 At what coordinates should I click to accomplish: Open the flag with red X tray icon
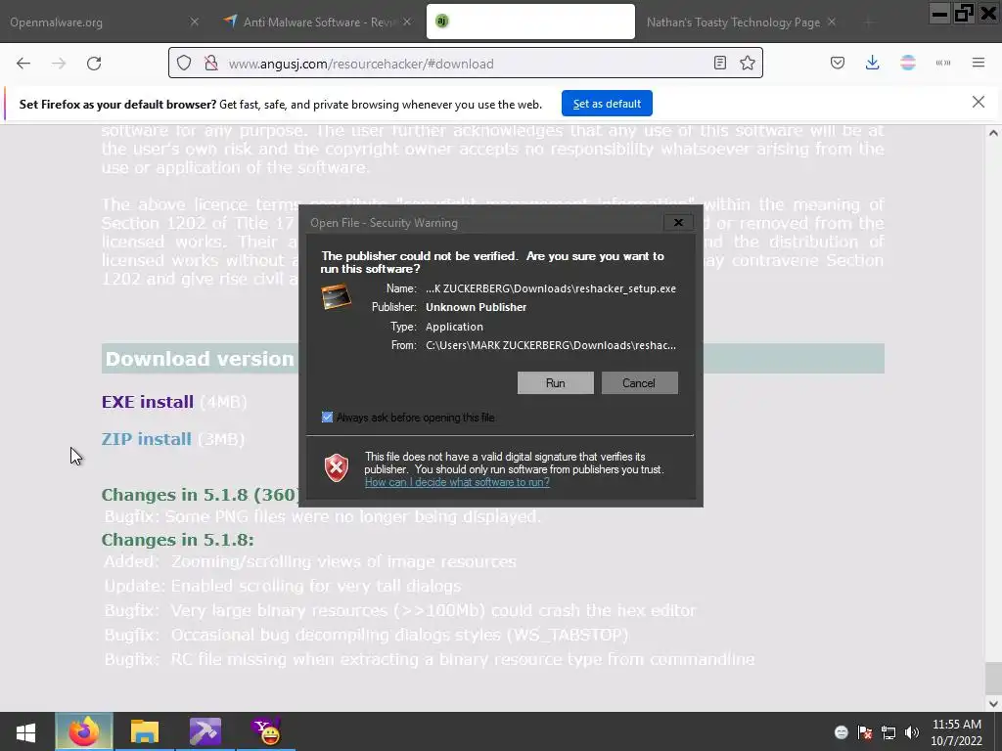pos(865,732)
